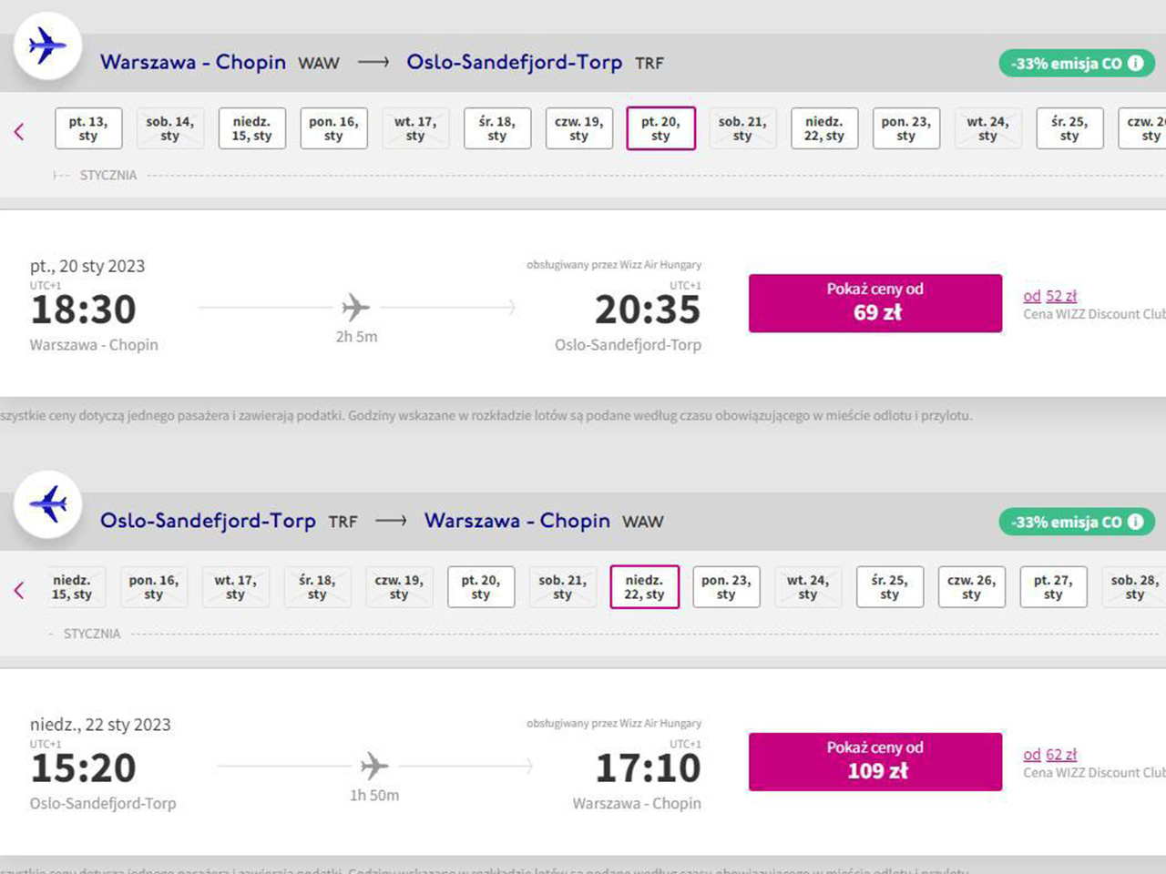The image size is (1166, 874).
Task: Select outbound date pon. 23, sty
Action: (x=905, y=128)
